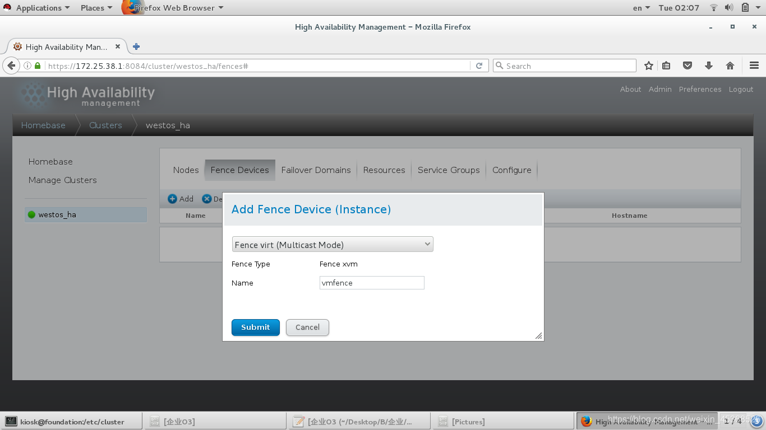Bookmark this page with the star icon
This screenshot has height=430, width=766.
pyautogui.click(x=649, y=66)
